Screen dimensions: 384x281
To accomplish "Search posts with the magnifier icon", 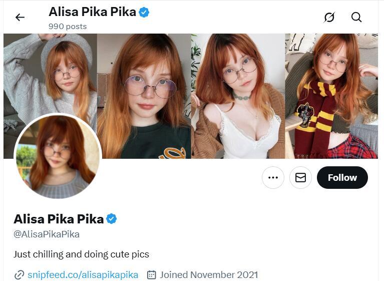I will [x=356, y=18].
